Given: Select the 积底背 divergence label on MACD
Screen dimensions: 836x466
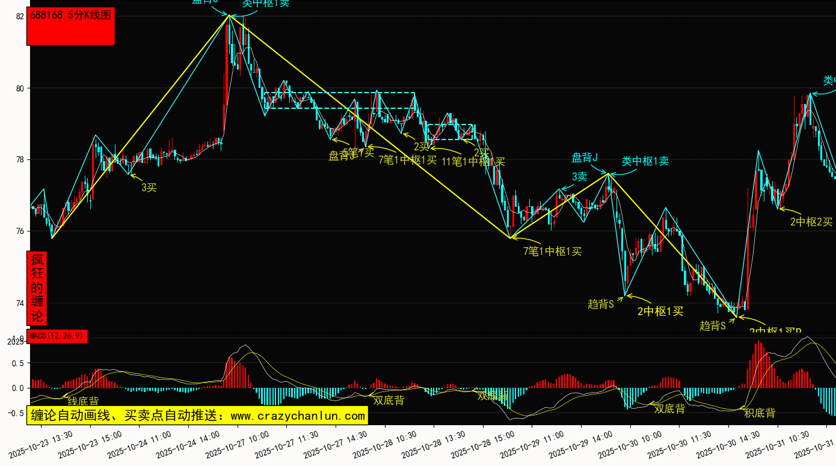Looking at the screenshot, I should pyautogui.click(x=760, y=412).
